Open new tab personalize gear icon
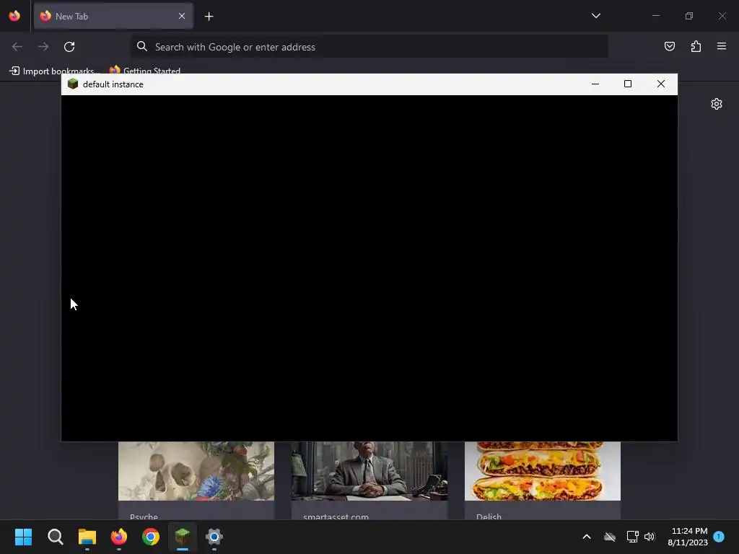The height and width of the screenshot is (554, 739). [717, 104]
